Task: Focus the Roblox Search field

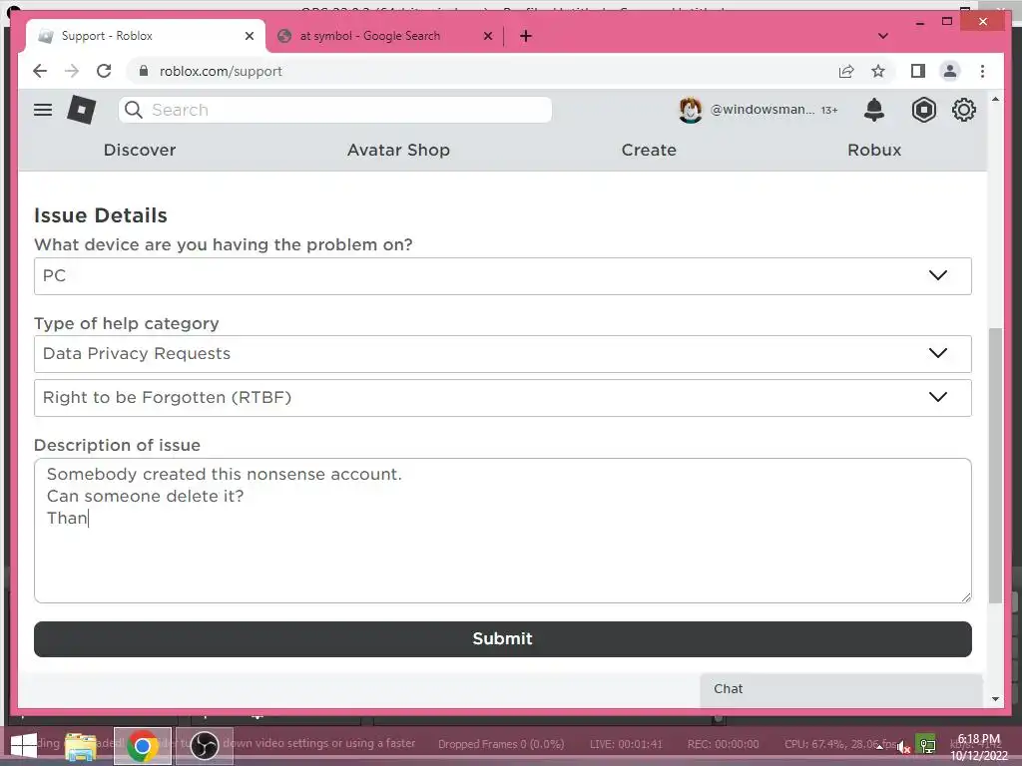Action: (335, 110)
